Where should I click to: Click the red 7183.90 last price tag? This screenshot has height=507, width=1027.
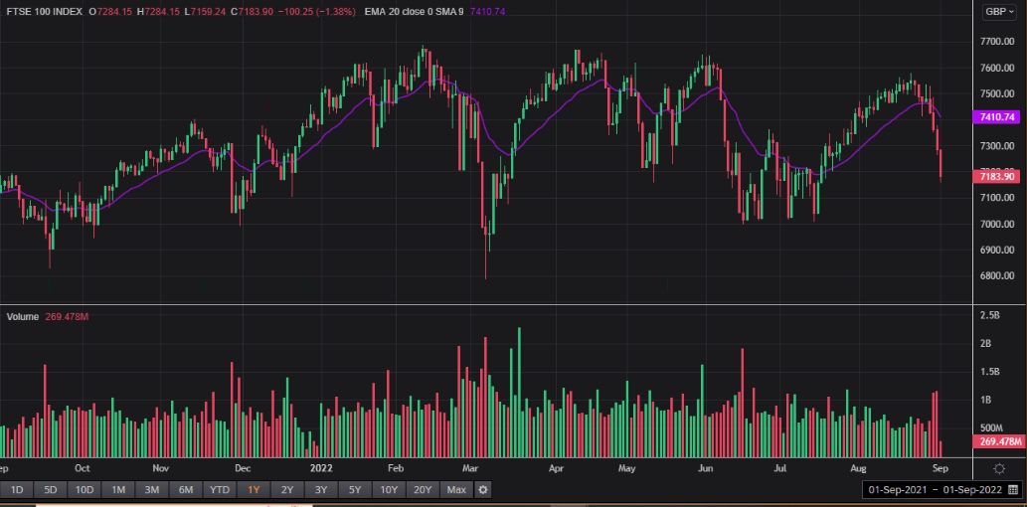[x=997, y=176]
